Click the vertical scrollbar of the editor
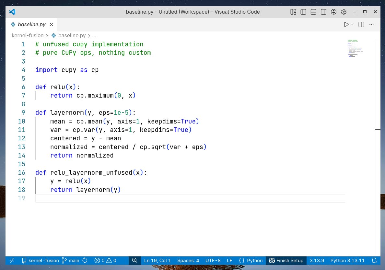Viewport: 385px width, 270px height. pos(378,147)
